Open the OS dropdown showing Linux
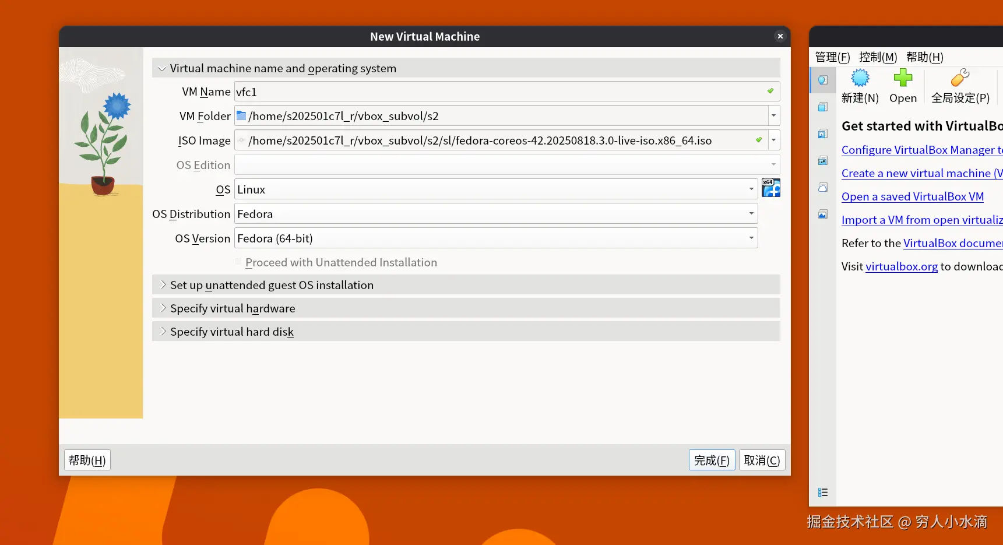The image size is (1003, 545). (496, 189)
